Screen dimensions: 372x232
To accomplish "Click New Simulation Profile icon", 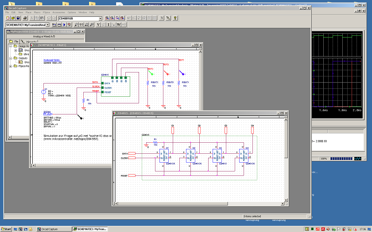I will 54,25.
